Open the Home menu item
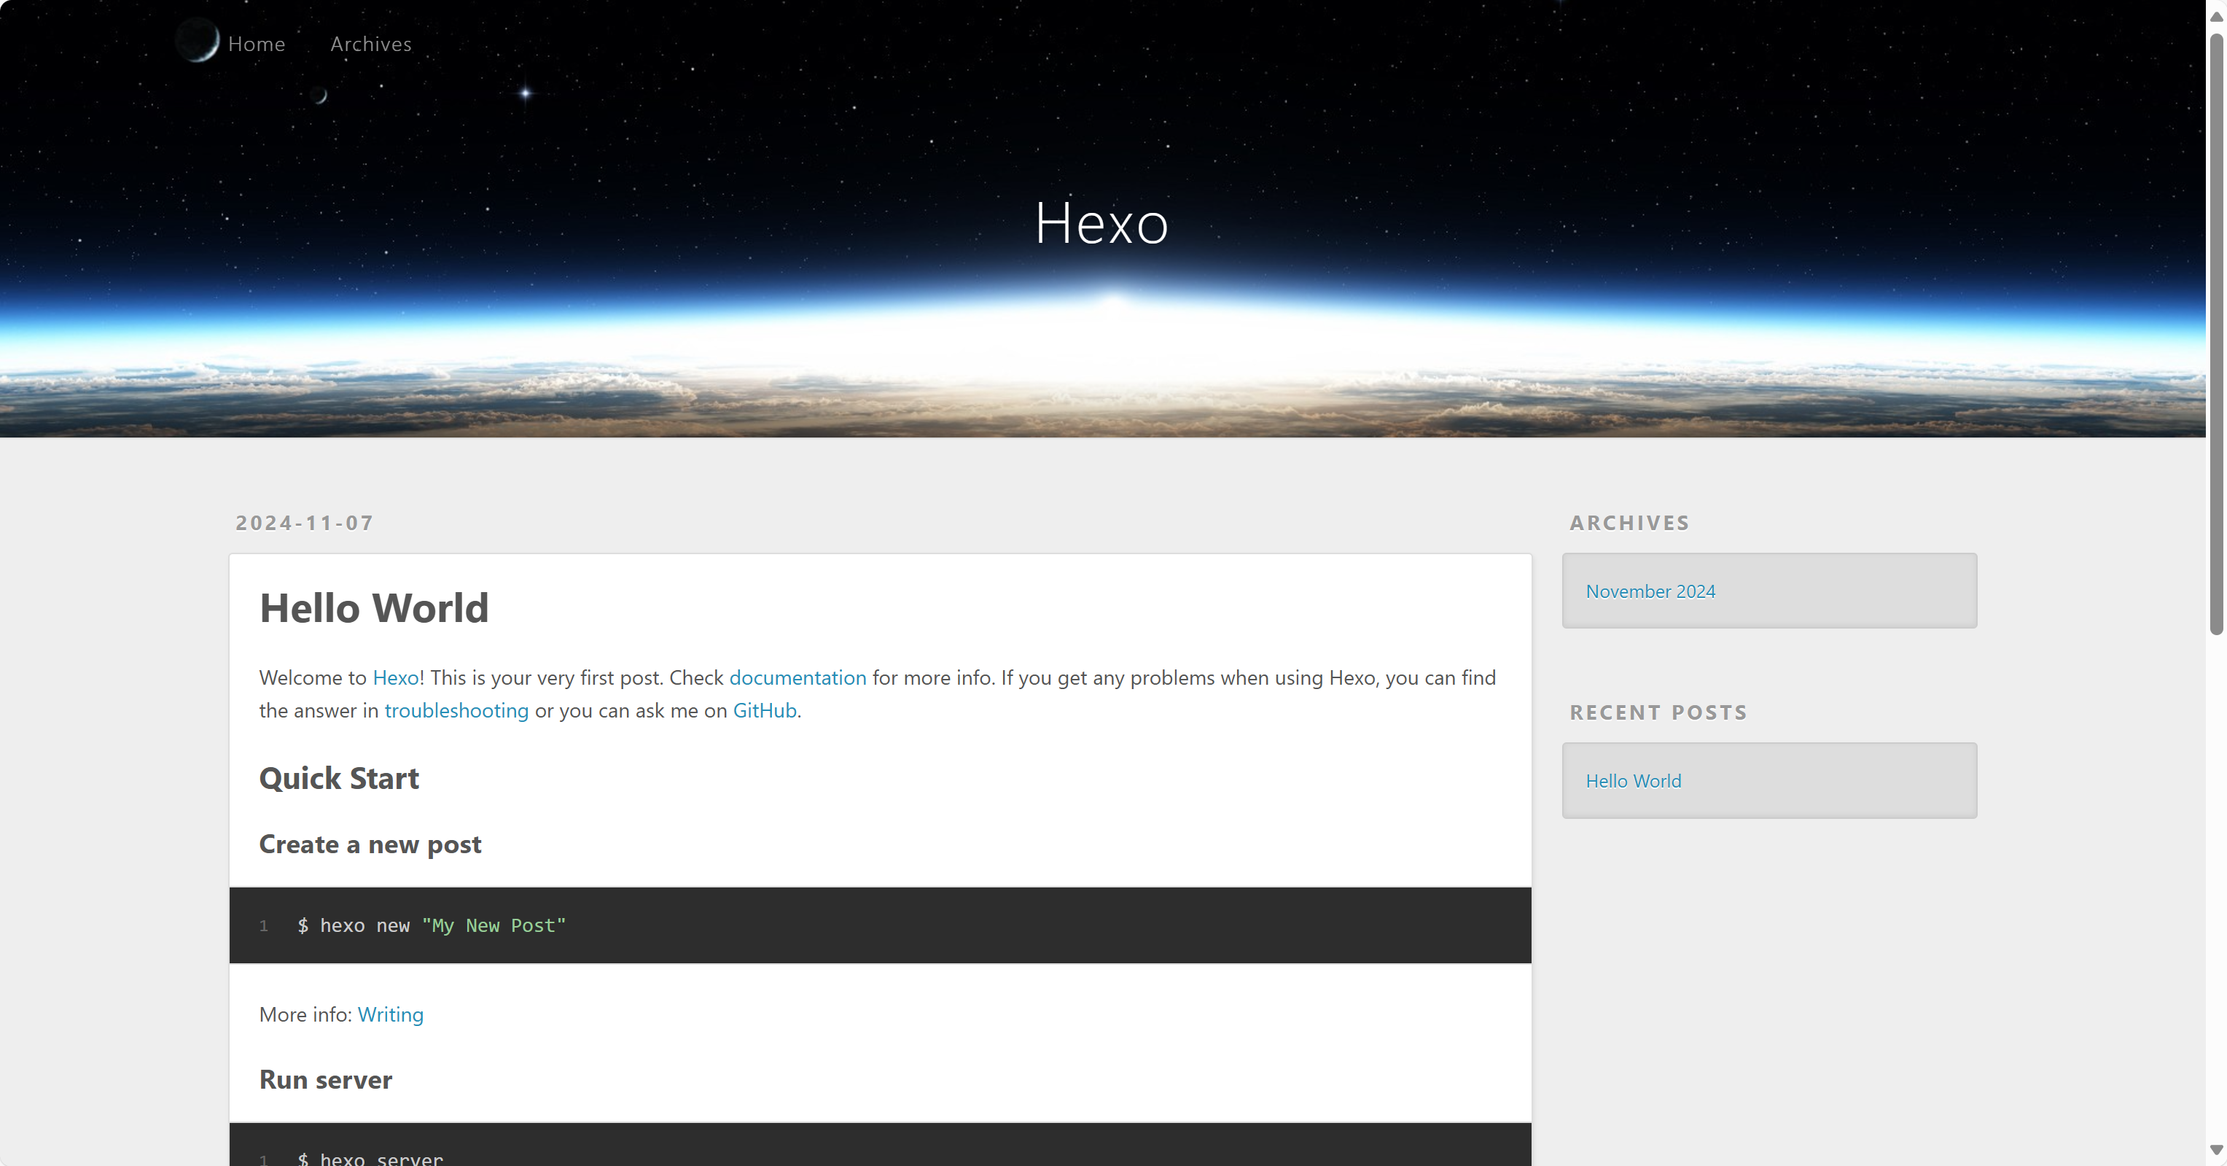 (x=256, y=44)
